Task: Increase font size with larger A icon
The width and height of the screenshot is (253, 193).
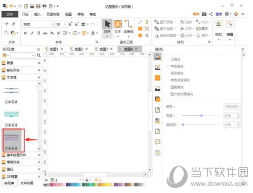Action: [70, 24]
